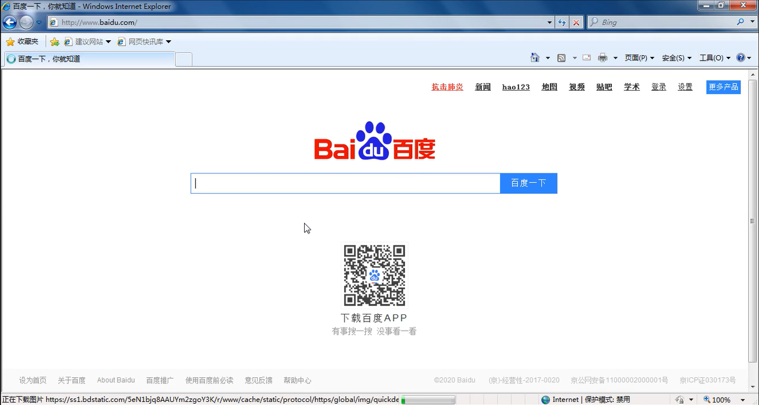Refresh the page with the refresh icon
The width and height of the screenshot is (759, 405).
(561, 22)
